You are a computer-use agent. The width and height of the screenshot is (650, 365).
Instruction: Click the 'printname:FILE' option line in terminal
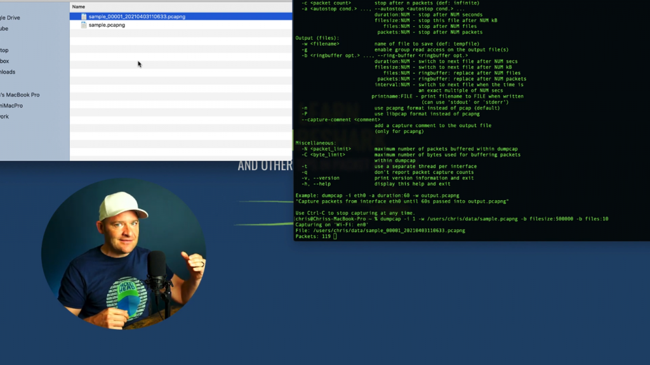[448, 96]
